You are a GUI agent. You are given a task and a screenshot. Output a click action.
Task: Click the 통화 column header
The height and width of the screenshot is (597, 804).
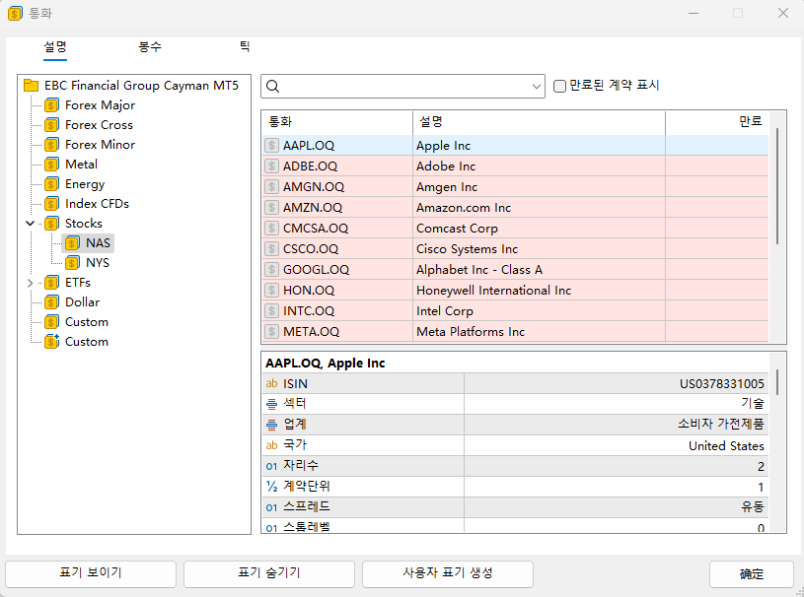pos(336,122)
